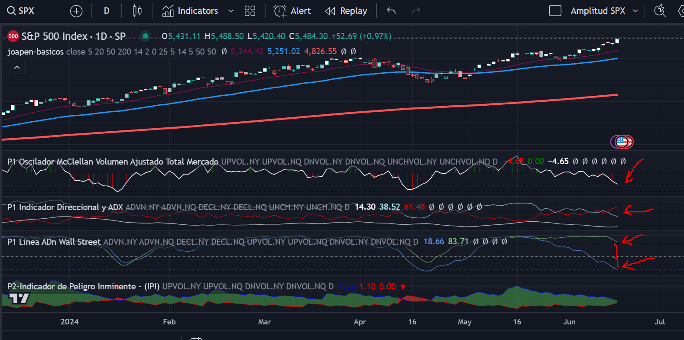Click the red down triangle in IPI legend
This screenshot has width=684, height=340.
click(403, 287)
